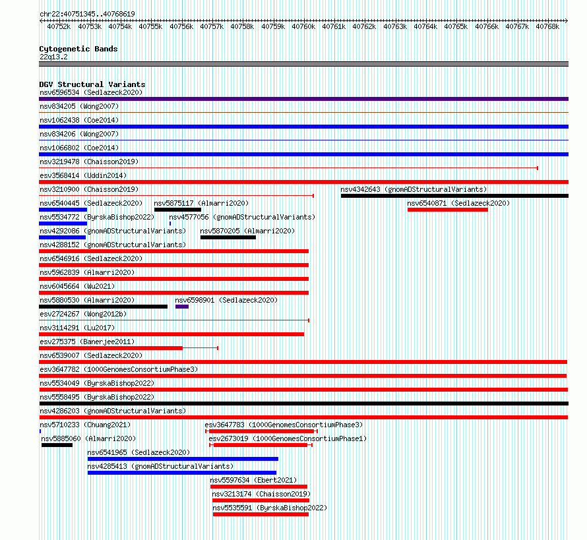Click the black nsv4342643 variant bar

[x=454, y=196]
